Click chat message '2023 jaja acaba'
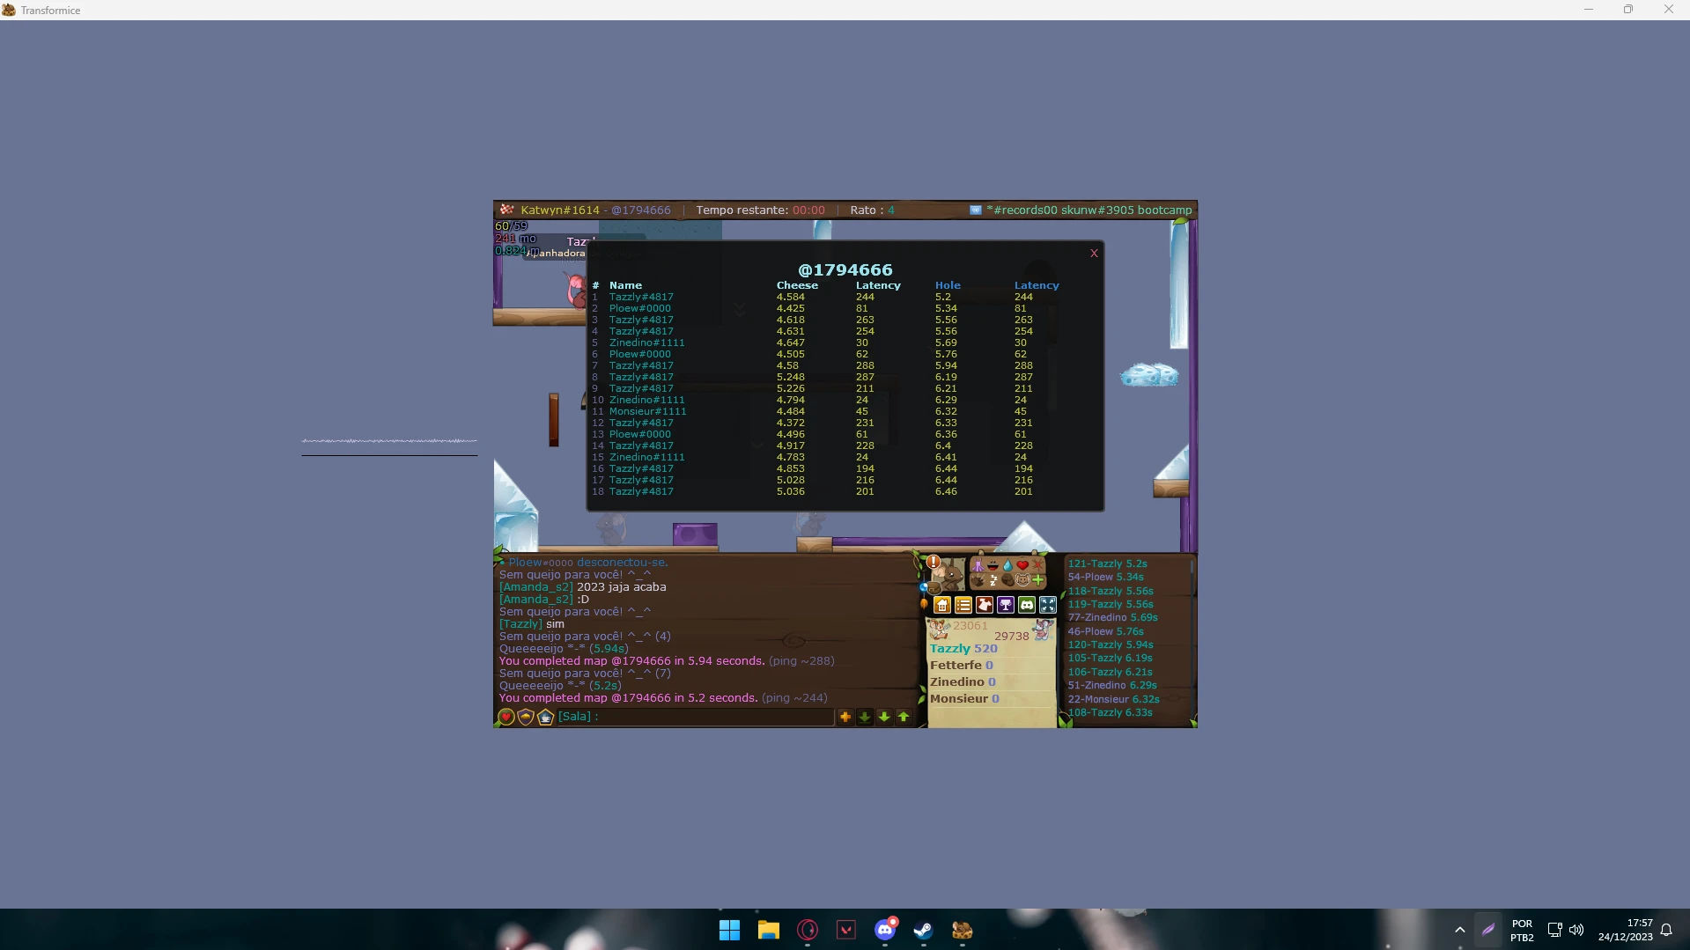1690x950 pixels. tap(621, 587)
